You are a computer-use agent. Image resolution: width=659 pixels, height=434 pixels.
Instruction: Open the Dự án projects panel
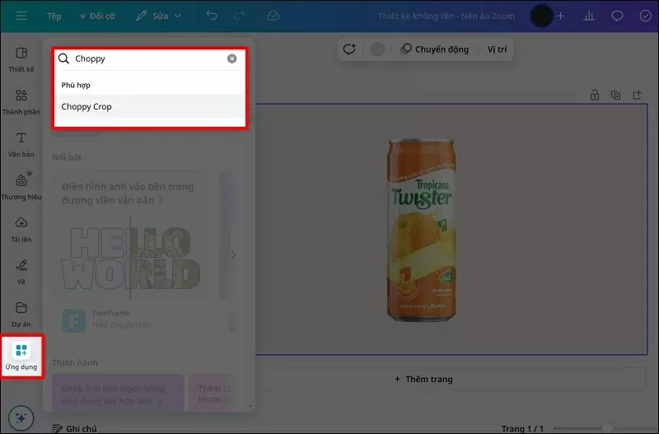click(21, 313)
